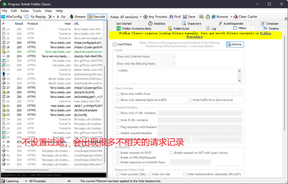Open WinConfig from the toolbar

tap(11, 16)
